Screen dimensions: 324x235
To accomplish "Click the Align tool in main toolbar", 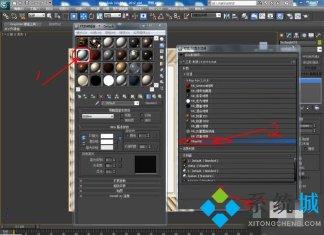I will click(x=235, y=16).
